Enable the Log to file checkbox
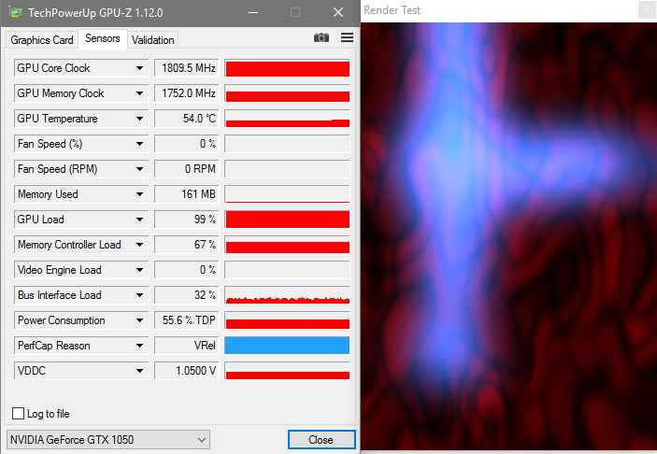Viewport: 657px width, 454px height. pyautogui.click(x=18, y=414)
